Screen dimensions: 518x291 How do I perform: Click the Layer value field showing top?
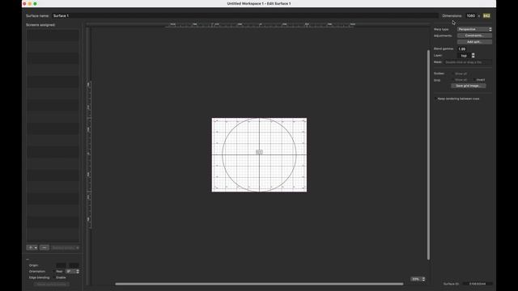[464, 56]
